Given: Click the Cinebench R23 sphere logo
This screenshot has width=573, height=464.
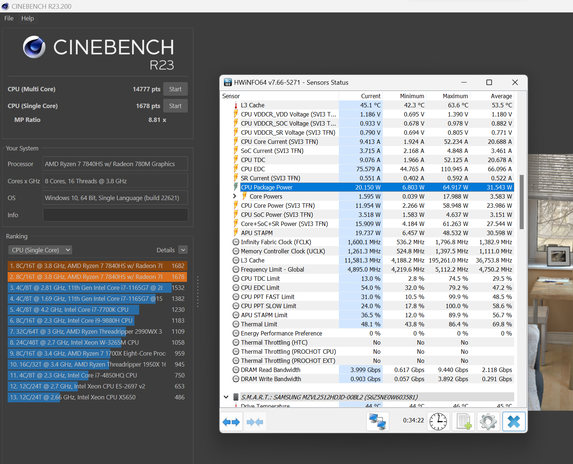Looking at the screenshot, I should 34,47.
